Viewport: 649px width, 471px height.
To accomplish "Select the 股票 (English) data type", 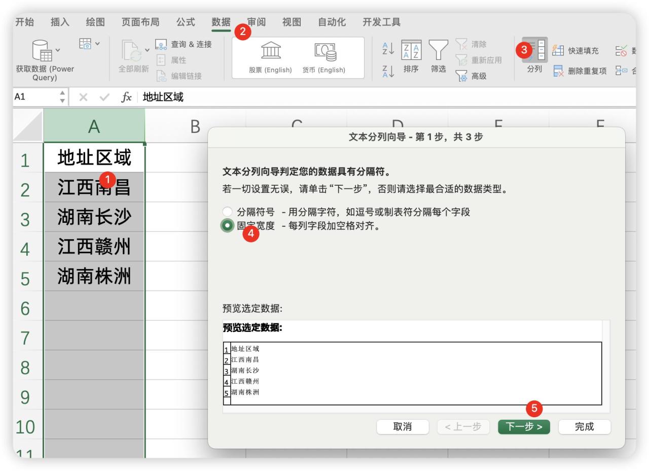I will click(x=270, y=57).
